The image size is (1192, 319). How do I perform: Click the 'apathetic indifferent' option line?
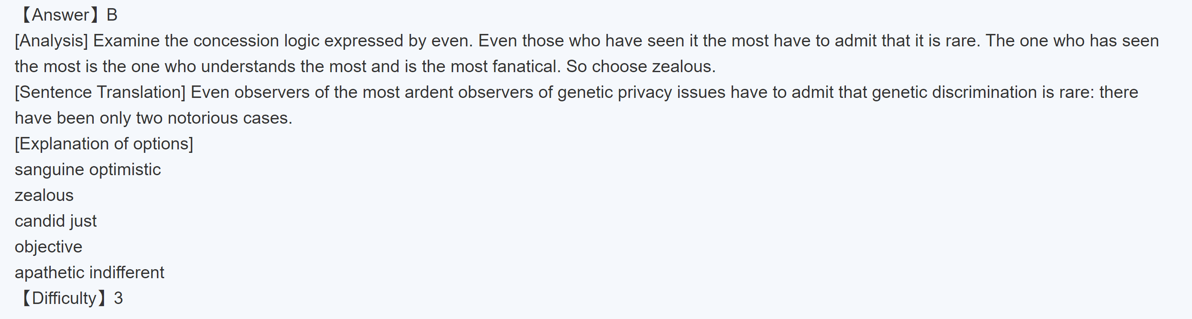89,273
